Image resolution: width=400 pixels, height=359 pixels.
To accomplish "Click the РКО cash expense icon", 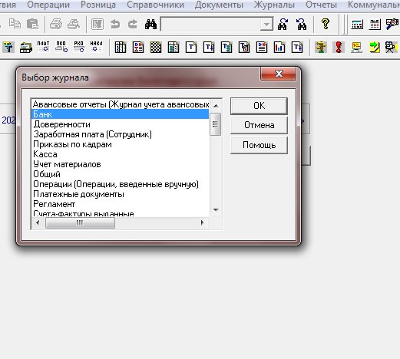I will tap(79, 47).
